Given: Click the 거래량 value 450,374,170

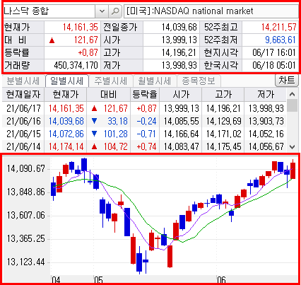Looking at the screenshot, I should (x=76, y=65).
